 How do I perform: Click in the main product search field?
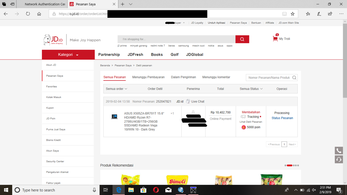click(176, 39)
